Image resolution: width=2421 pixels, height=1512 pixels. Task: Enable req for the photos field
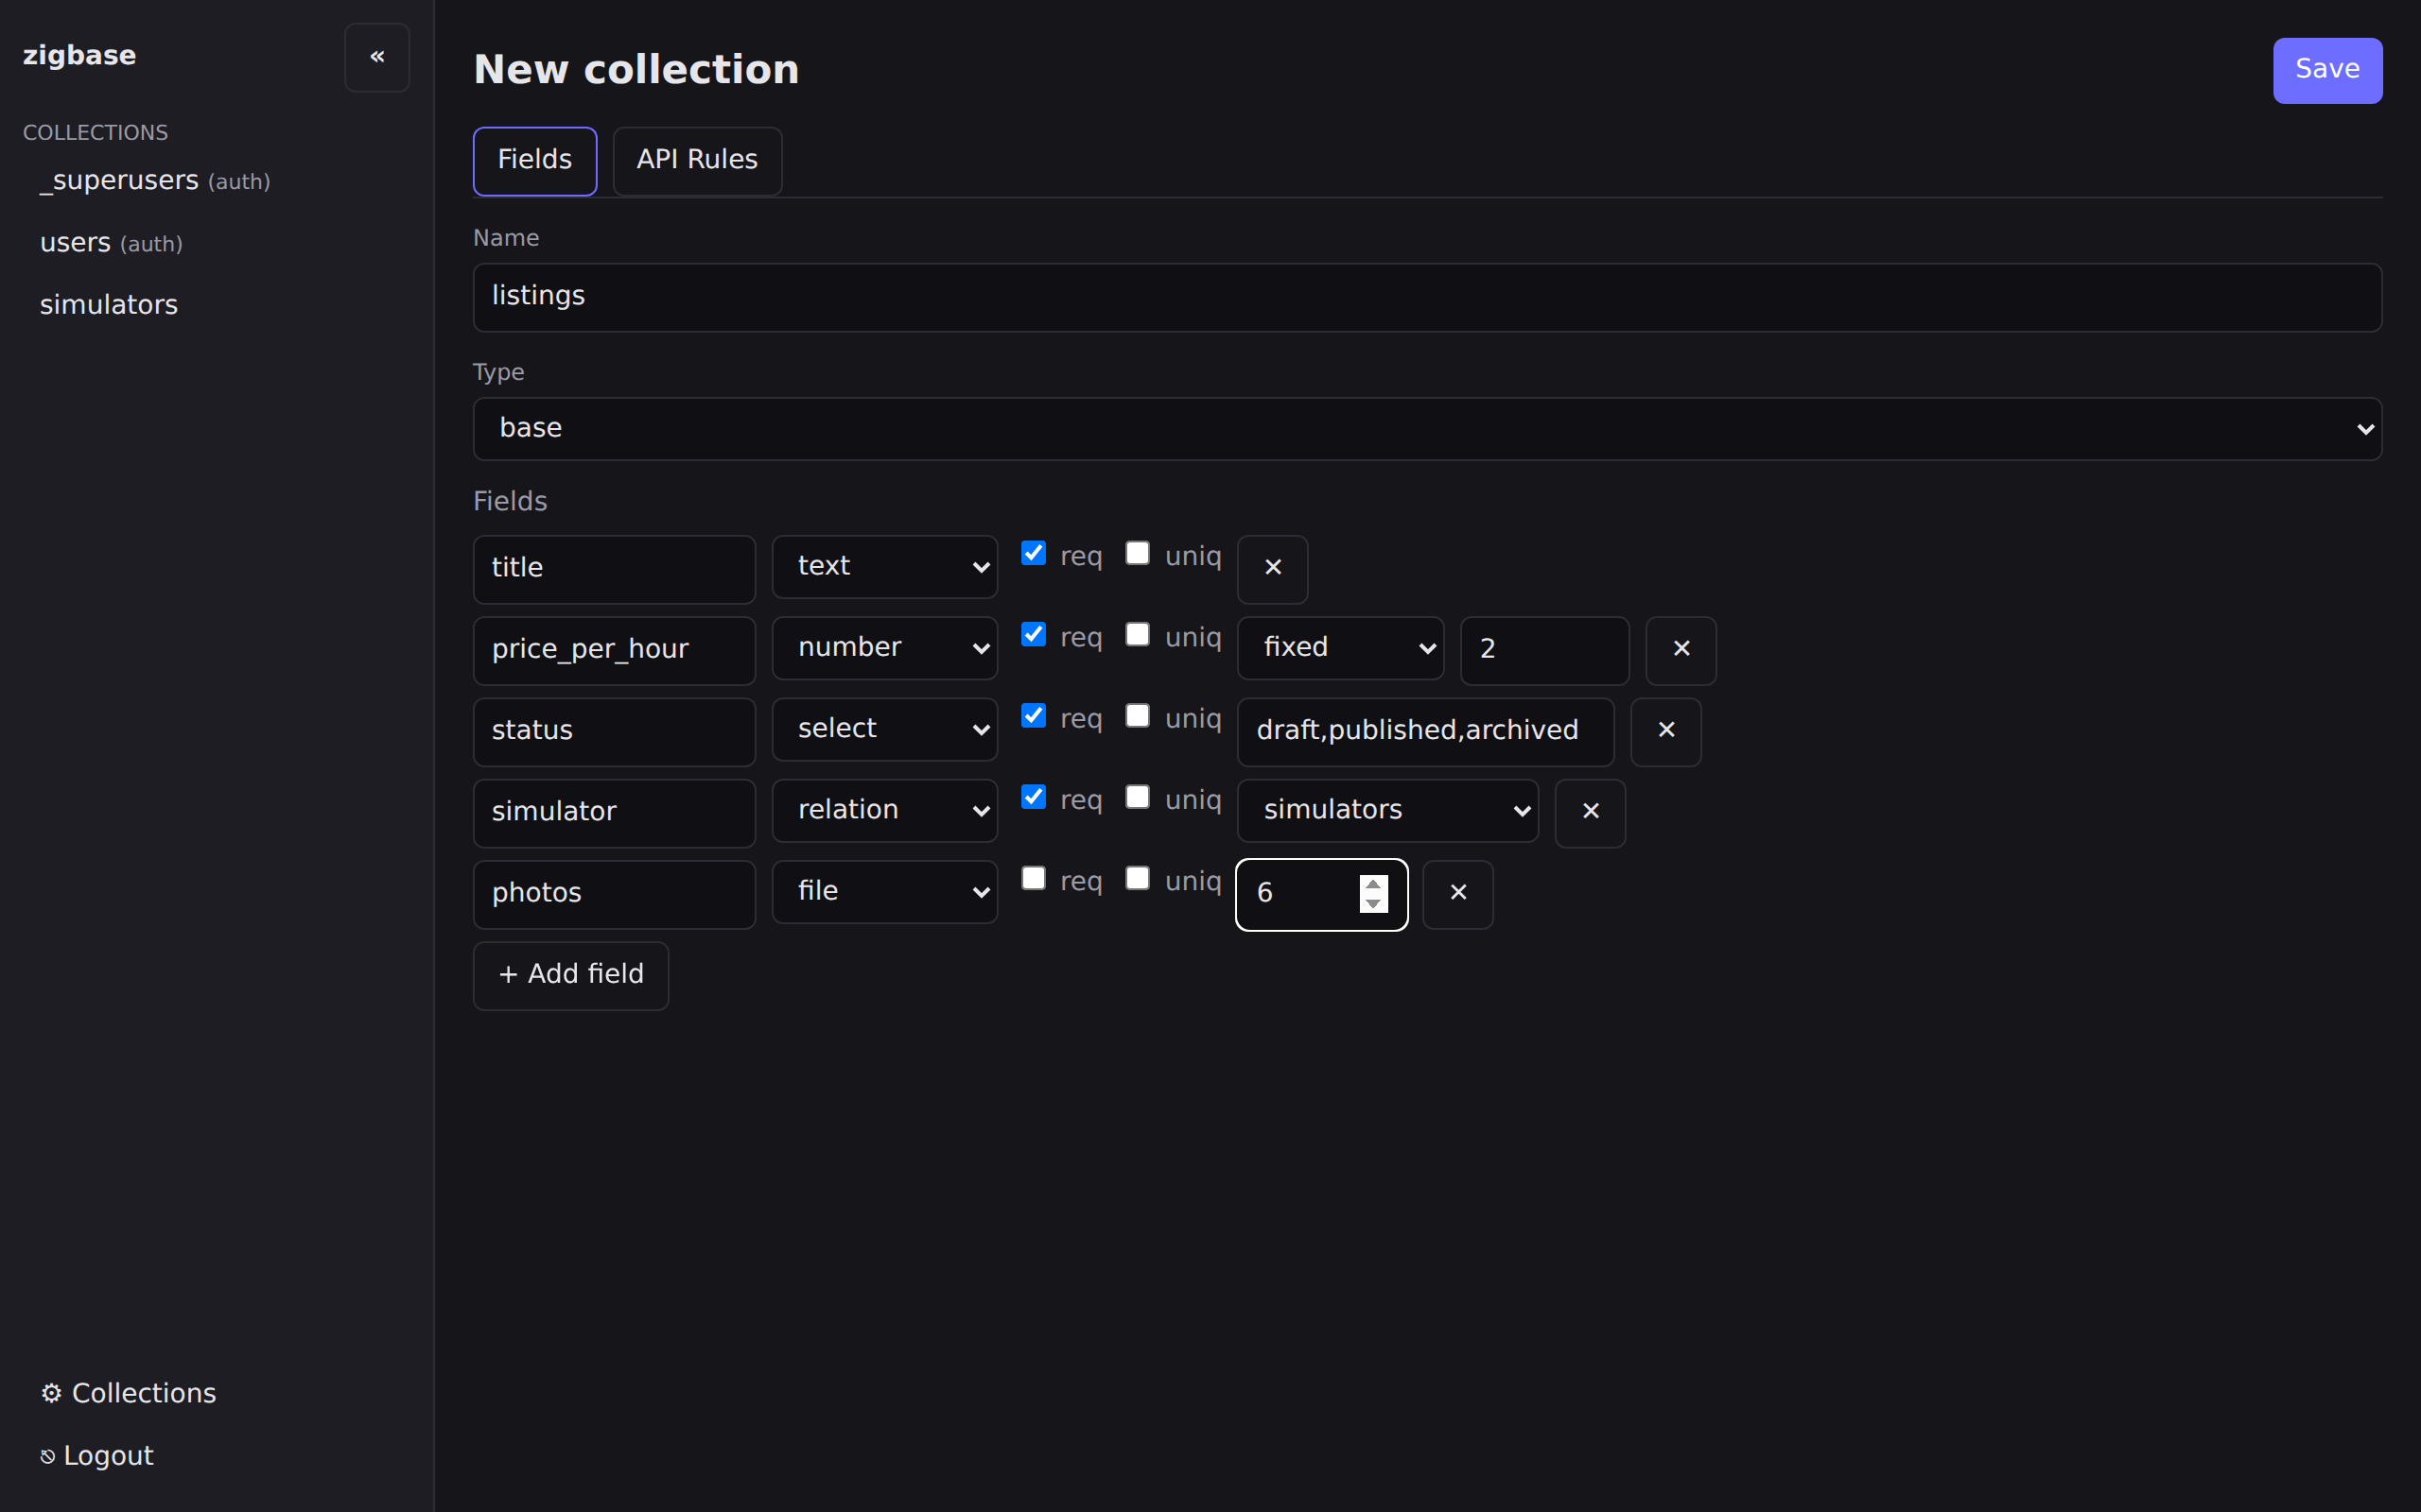(1034, 878)
